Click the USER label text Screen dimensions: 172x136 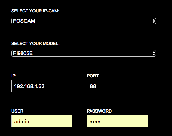tap(17, 111)
